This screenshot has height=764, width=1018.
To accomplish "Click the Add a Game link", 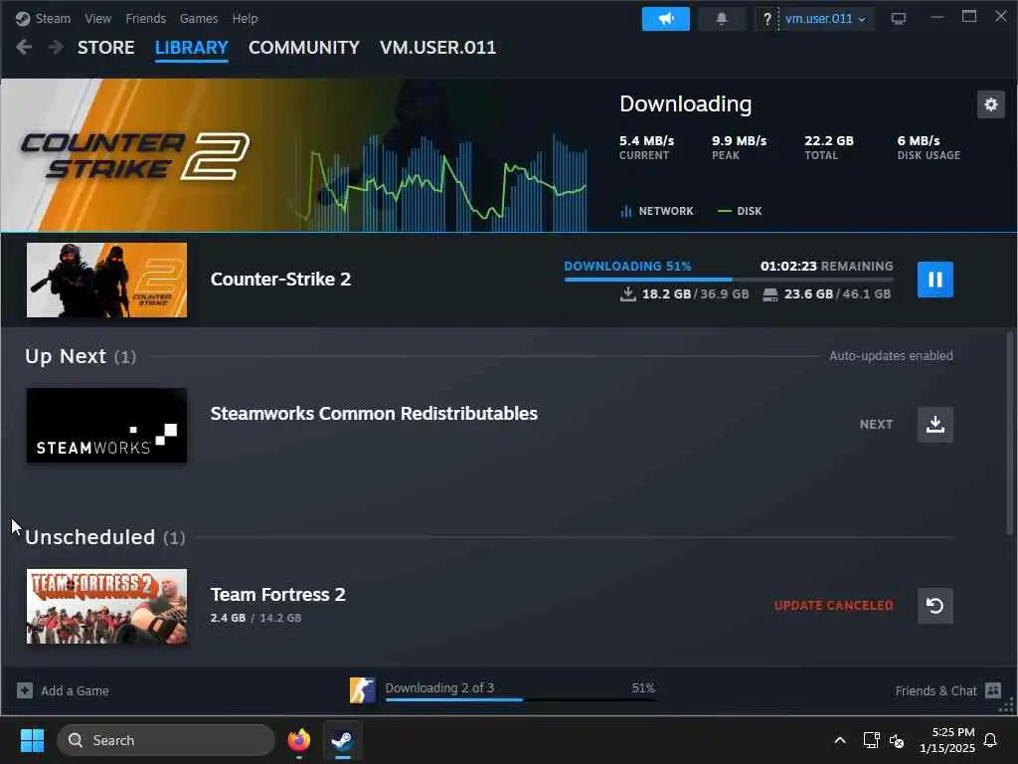I will (x=75, y=690).
